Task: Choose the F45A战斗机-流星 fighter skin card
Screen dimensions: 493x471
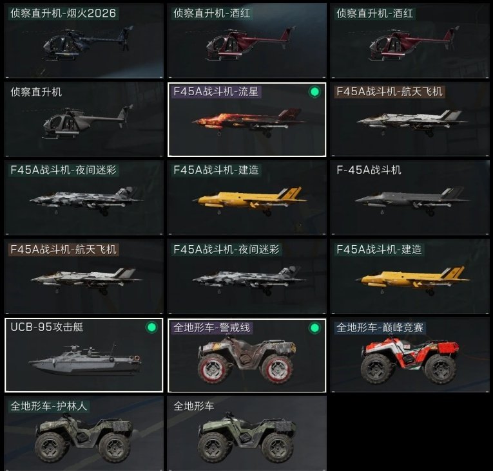Action: pyautogui.click(x=247, y=119)
